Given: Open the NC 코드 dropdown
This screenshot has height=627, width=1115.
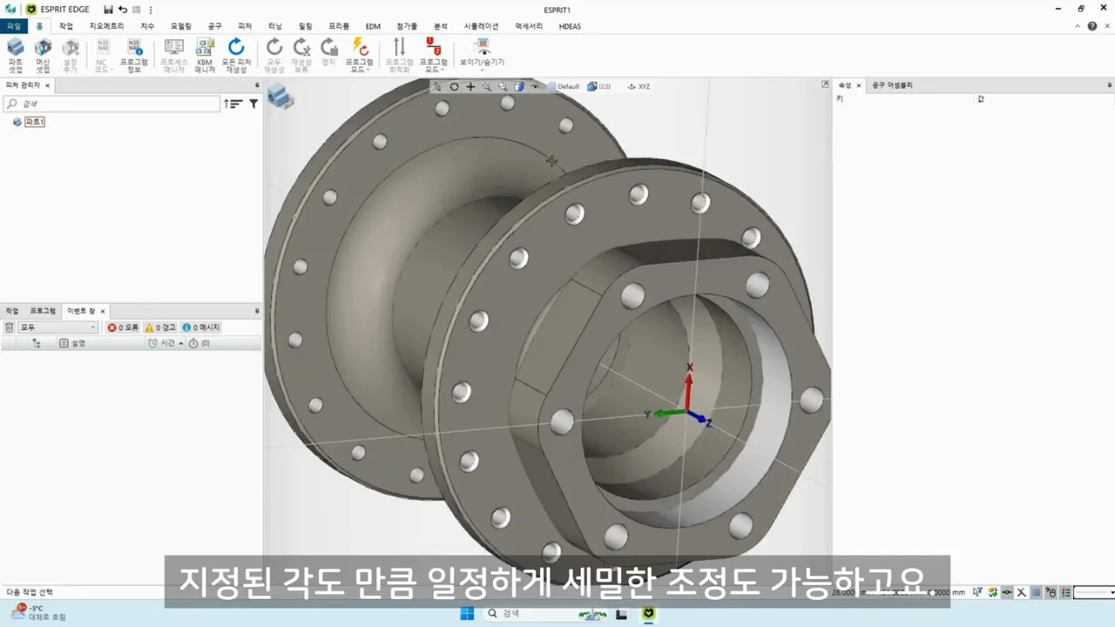Looking at the screenshot, I should pos(103,55).
